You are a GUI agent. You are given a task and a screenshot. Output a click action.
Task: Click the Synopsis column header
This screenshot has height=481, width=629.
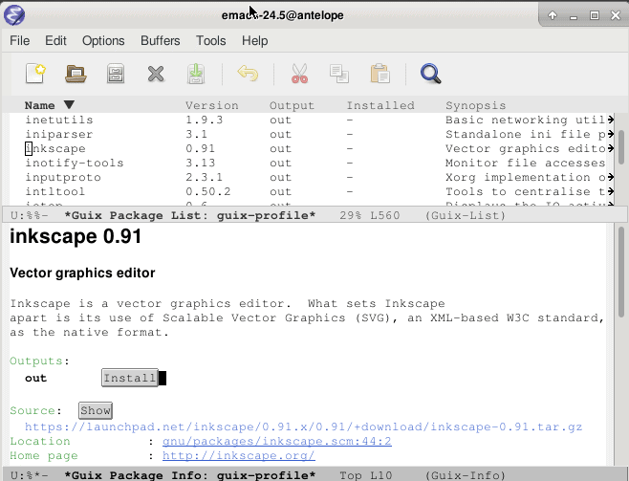tap(476, 105)
